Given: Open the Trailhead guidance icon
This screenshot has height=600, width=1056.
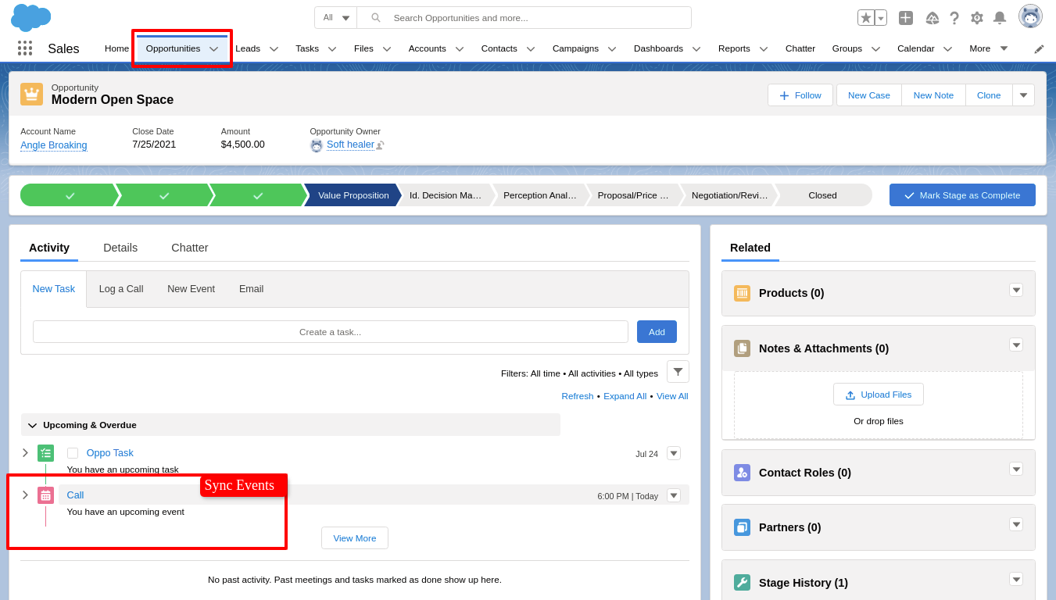Looking at the screenshot, I should tap(933, 17).
